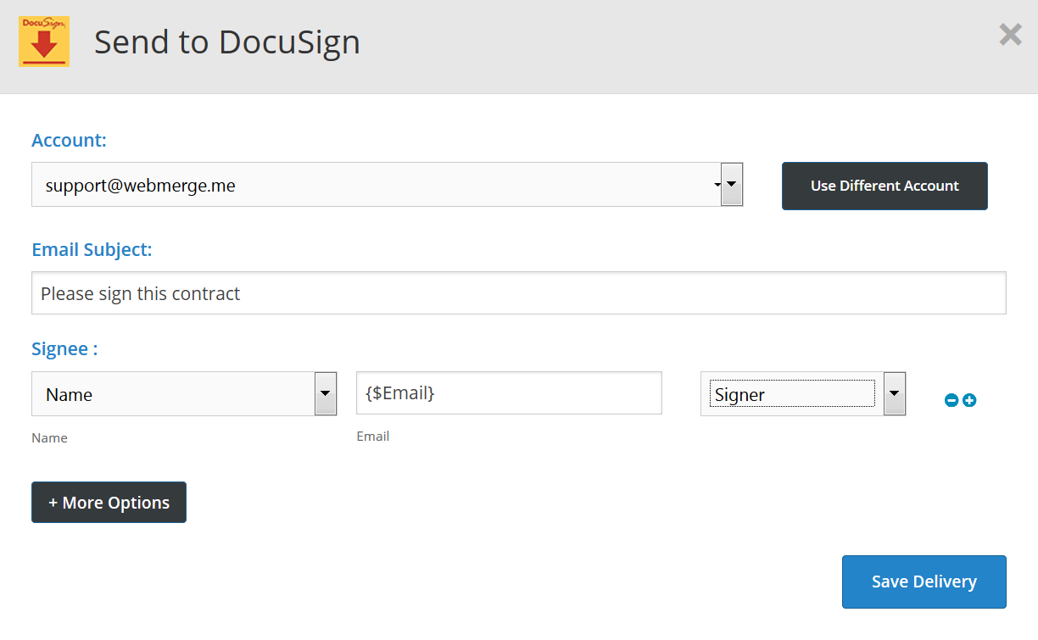
Task: Click the small Email caption under the field
Action: pyautogui.click(x=372, y=437)
